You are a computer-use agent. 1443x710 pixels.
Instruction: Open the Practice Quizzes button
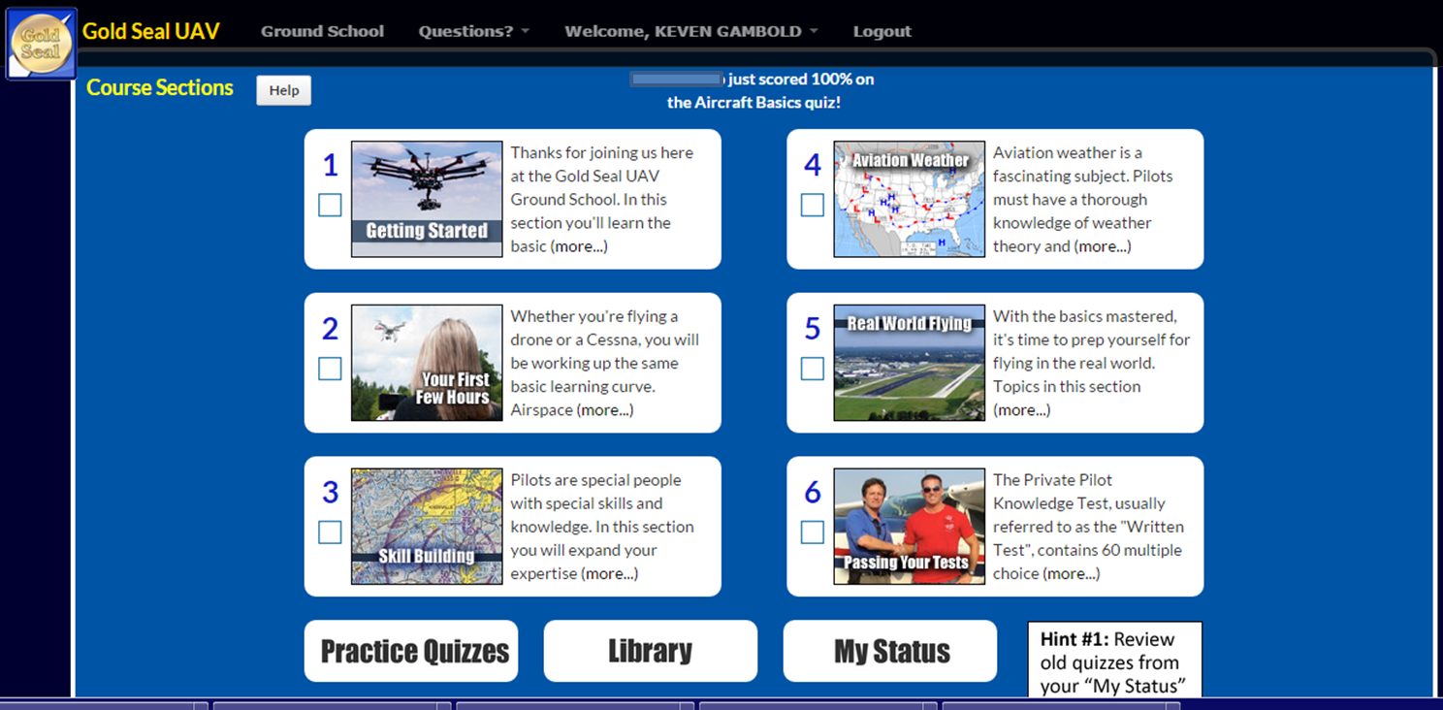point(414,651)
